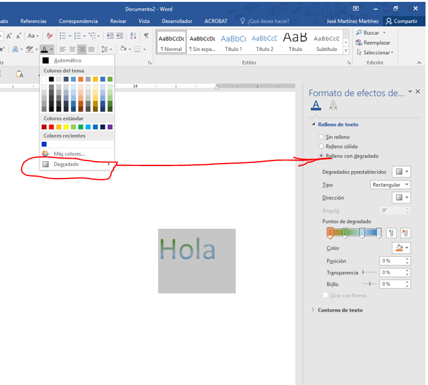This screenshot has width=428, height=385.
Task: Click the Decrease Font Size icon
Action: tap(18, 36)
